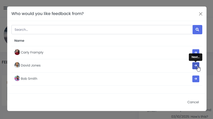Click Bob Smith's avatar image

pyautogui.click(x=17, y=78)
